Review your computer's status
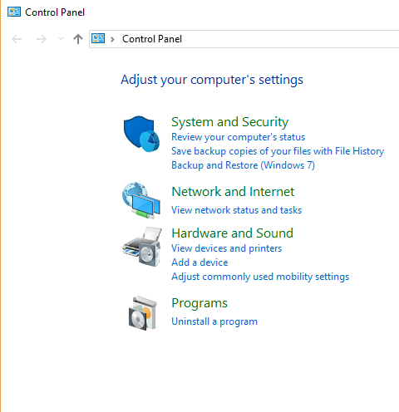This screenshot has height=412, width=399. tap(238, 137)
